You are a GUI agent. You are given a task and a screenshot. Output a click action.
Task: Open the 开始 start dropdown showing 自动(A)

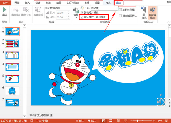[104, 8]
